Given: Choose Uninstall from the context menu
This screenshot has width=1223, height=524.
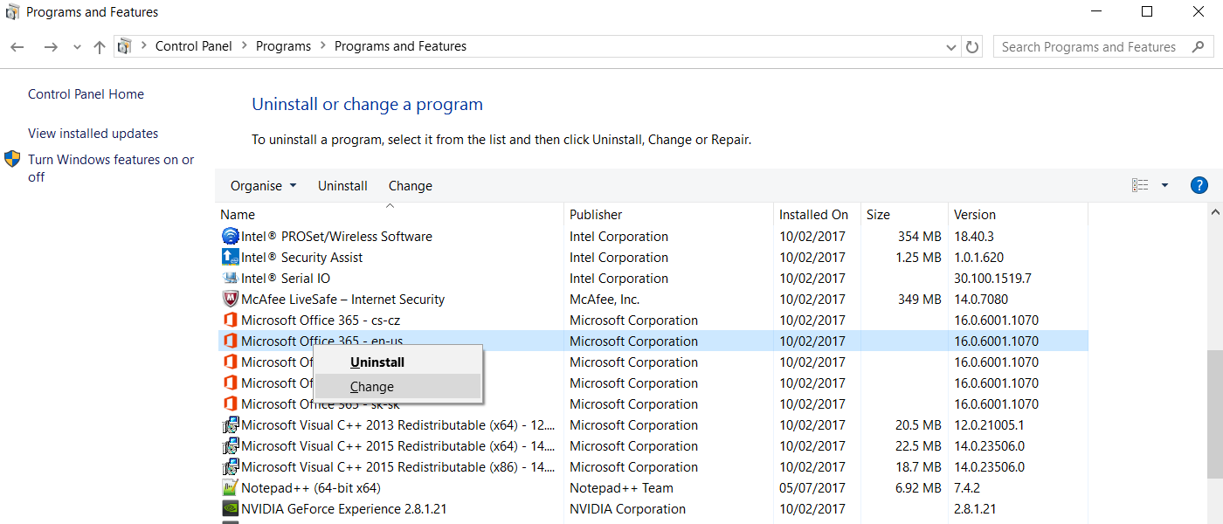Looking at the screenshot, I should coord(397,362).
